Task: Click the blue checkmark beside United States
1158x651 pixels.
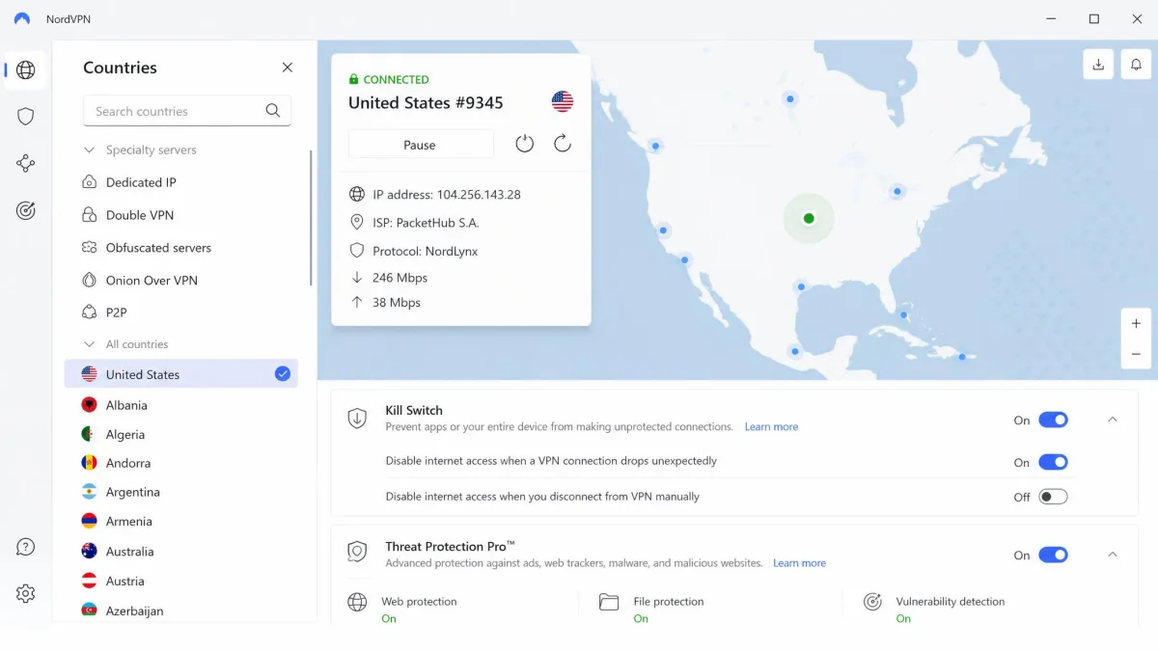Action: coord(283,374)
